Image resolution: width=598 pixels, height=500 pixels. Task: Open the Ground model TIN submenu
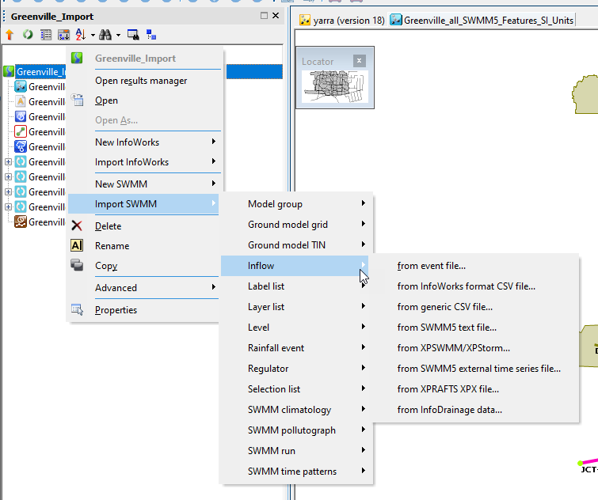click(295, 245)
